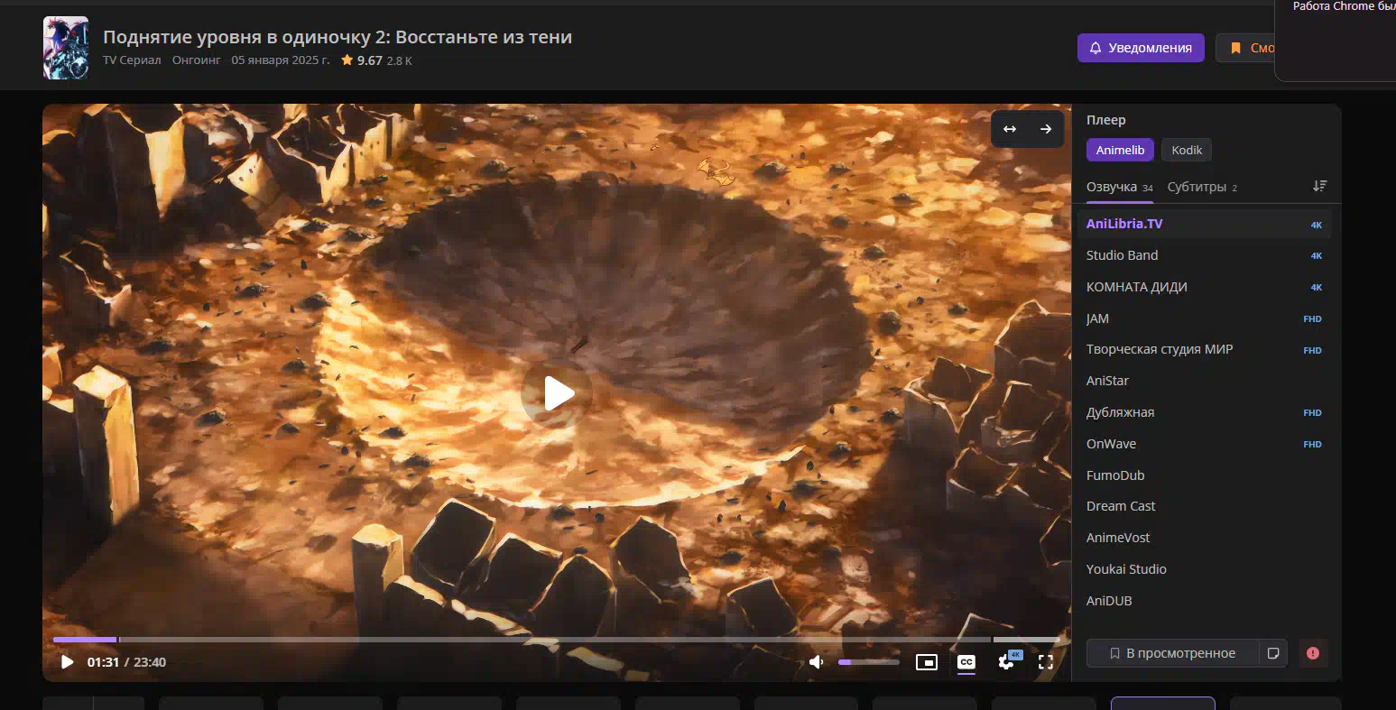Open picture-in-picture mode icon
1396x710 pixels.
(927, 662)
